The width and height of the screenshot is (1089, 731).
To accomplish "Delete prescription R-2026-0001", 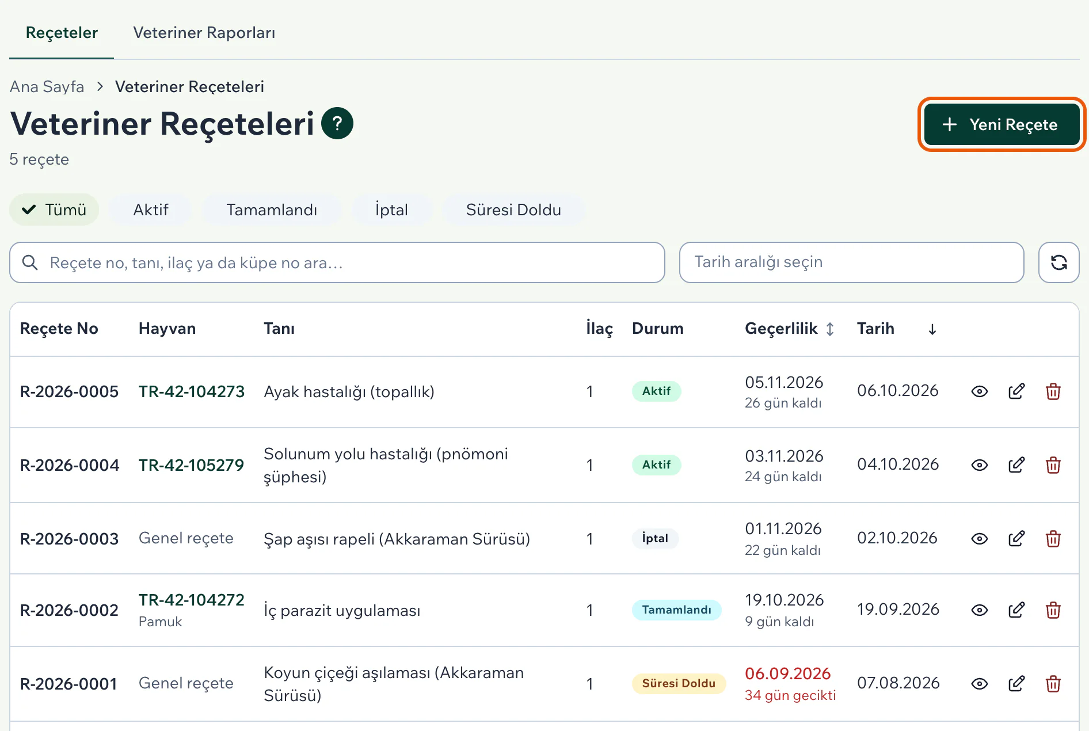I will pos(1053,684).
